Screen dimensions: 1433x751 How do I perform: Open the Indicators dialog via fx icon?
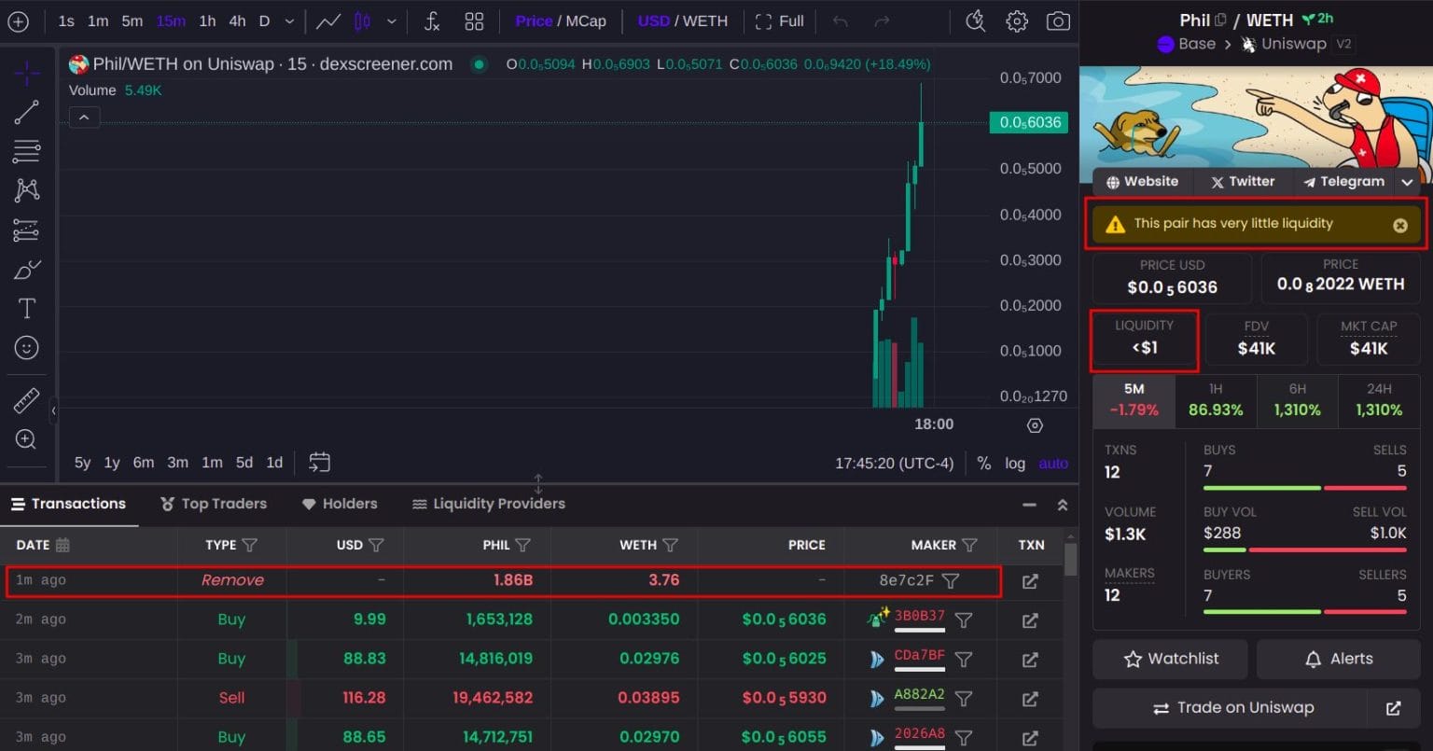tap(431, 21)
